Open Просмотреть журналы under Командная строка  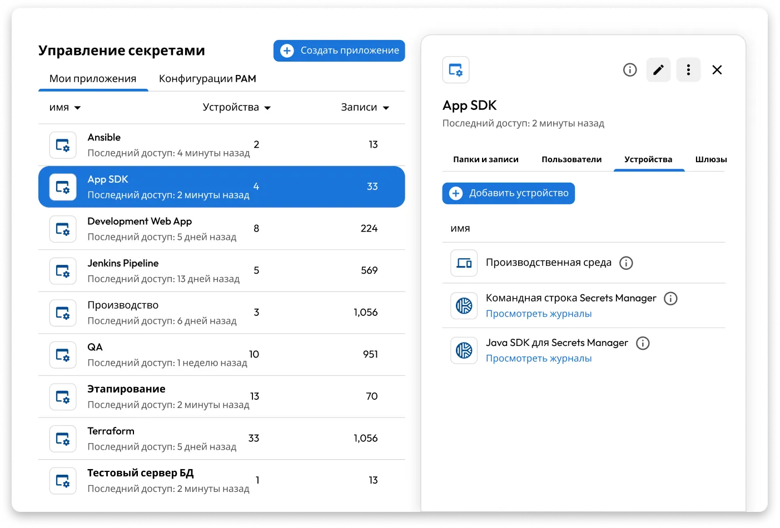(x=538, y=314)
